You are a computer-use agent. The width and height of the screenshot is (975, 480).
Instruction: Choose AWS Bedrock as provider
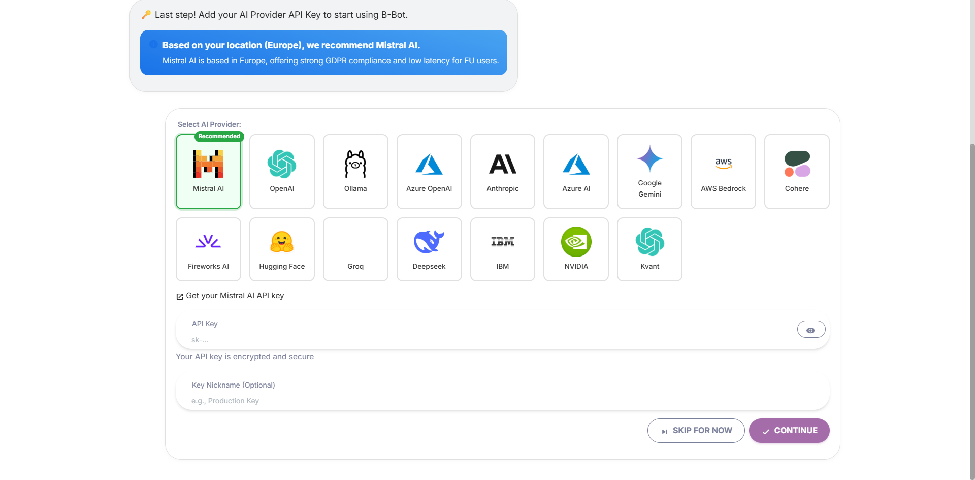click(723, 172)
